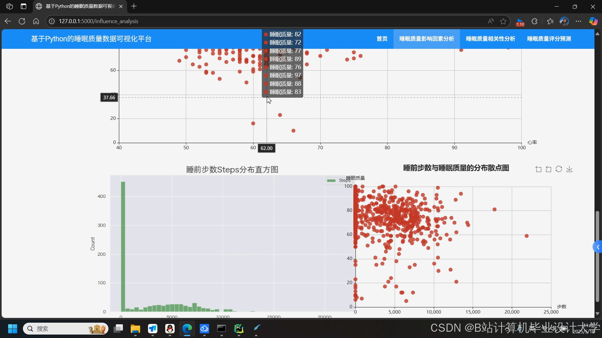
Task: Expand the blue side panel arrow
Action: point(598,247)
